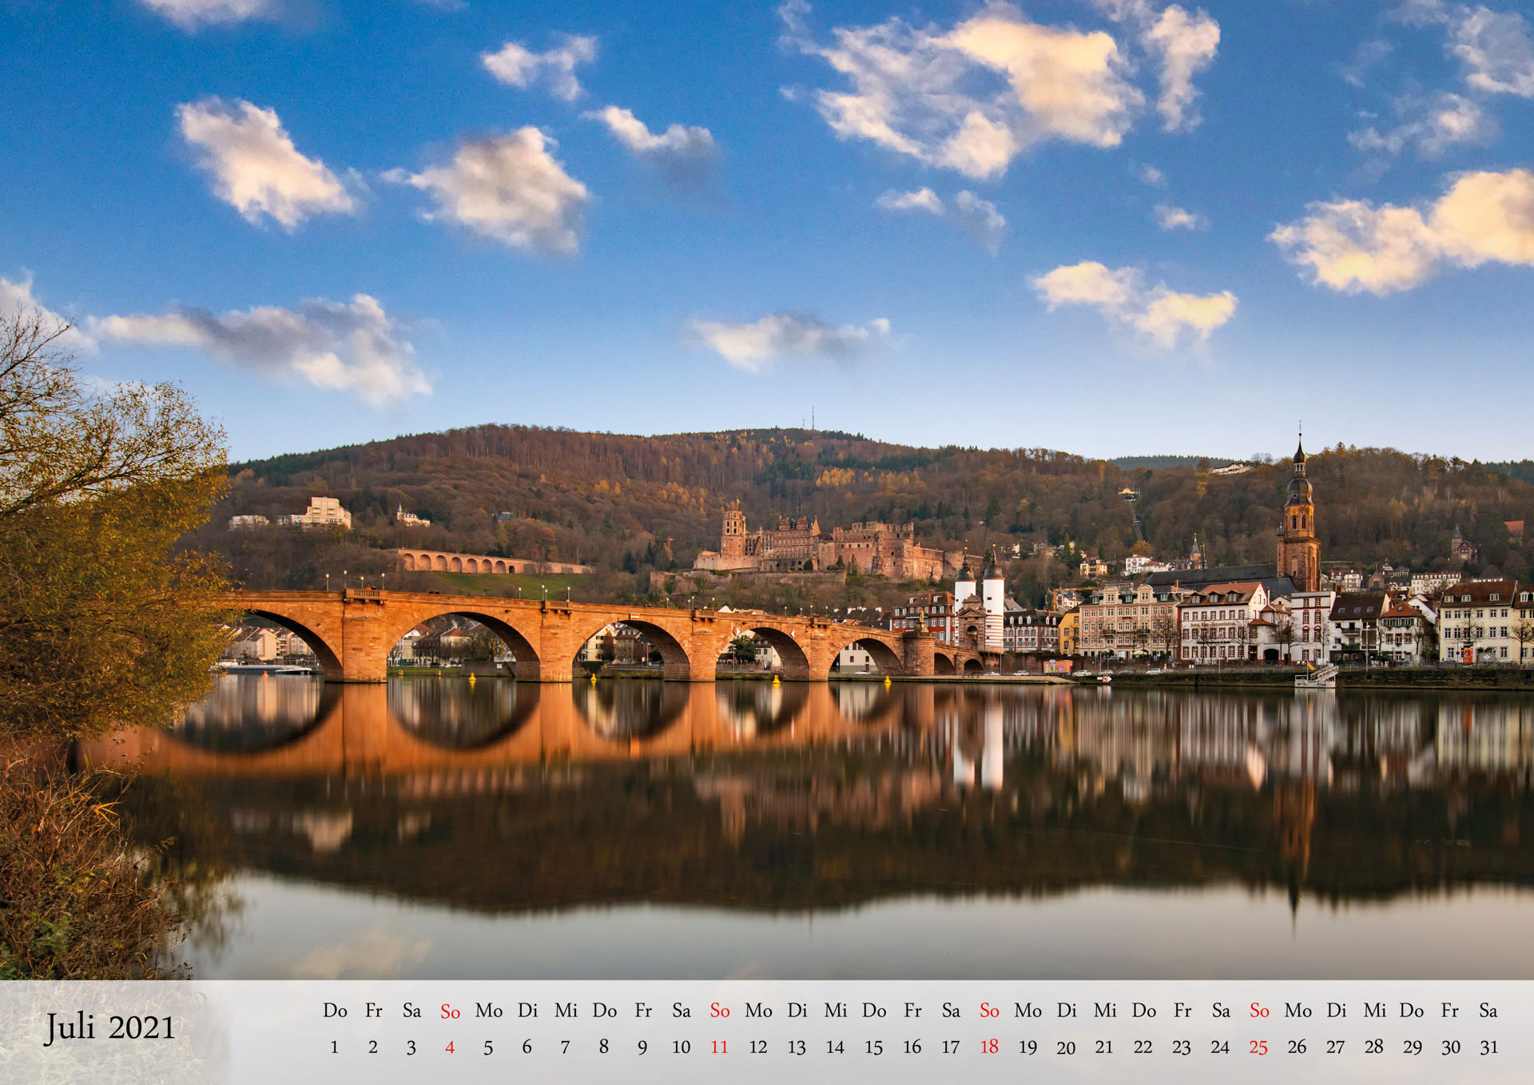Select day 29 in the calendar strip
Screen dimensions: 1534x1085
click(1413, 1047)
